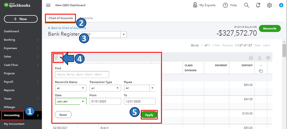The height and width of the screenshot is (129, 287).
Task: Click the DEPOSIT column header
Action: tap(247, 65)
